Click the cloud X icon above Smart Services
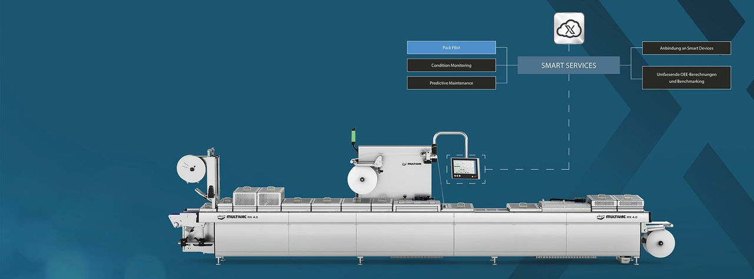This screenshot has width=754, height=279. pyautogui.click(x=569, y=28)
